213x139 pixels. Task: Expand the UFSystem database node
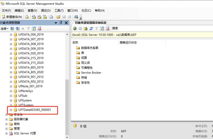(x=11, y=100)
